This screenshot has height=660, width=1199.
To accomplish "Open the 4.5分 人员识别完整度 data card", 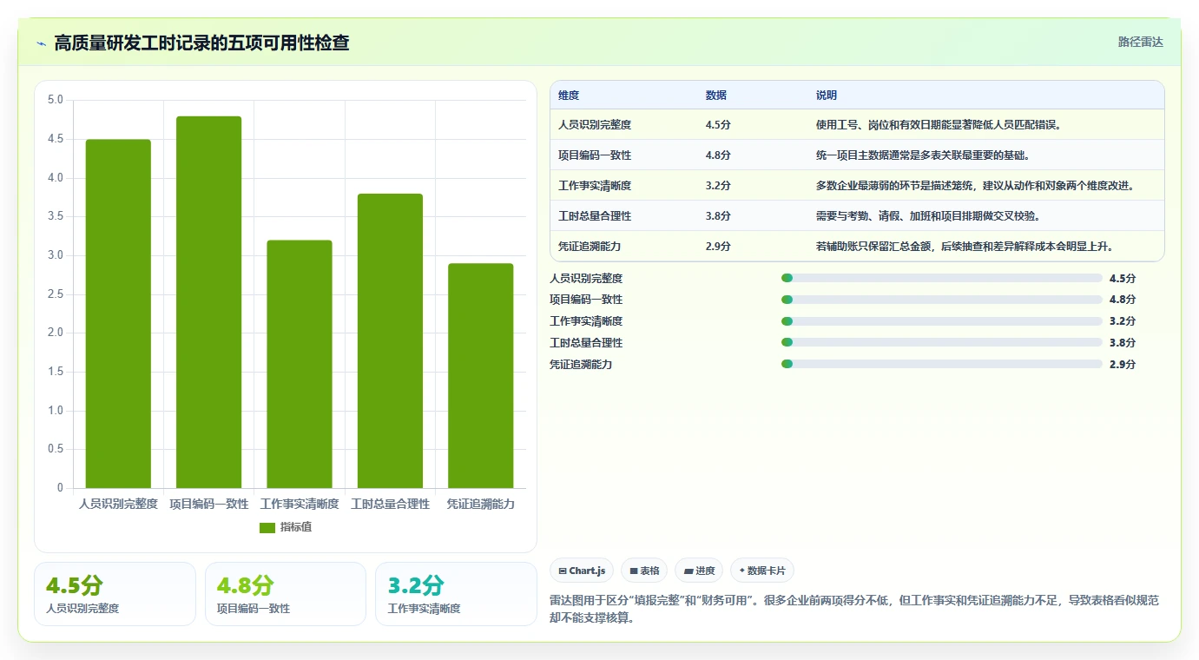I will (x=115, y=594).
